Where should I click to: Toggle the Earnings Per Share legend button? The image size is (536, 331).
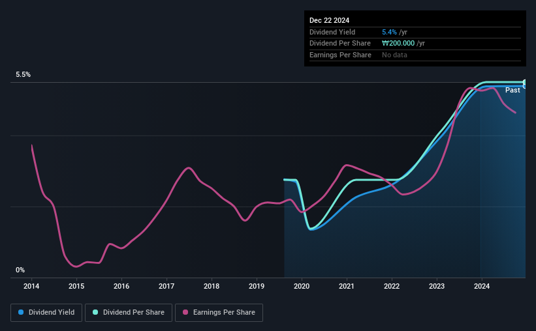click(219, 313)
